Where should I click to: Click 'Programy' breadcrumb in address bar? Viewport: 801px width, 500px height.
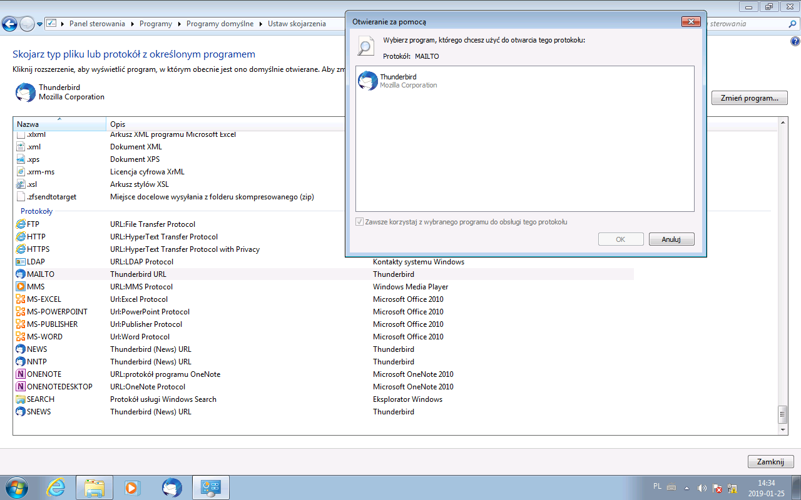(x=156, y=24)
